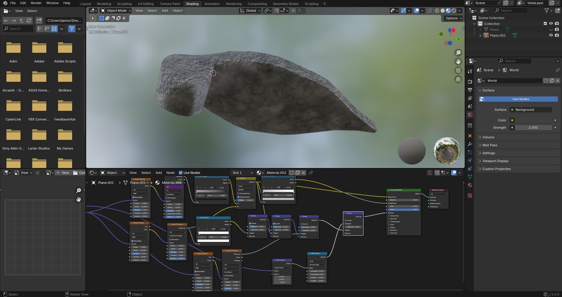Refresh the file browser list
562x297 pixels.
[x=29, y=21]
